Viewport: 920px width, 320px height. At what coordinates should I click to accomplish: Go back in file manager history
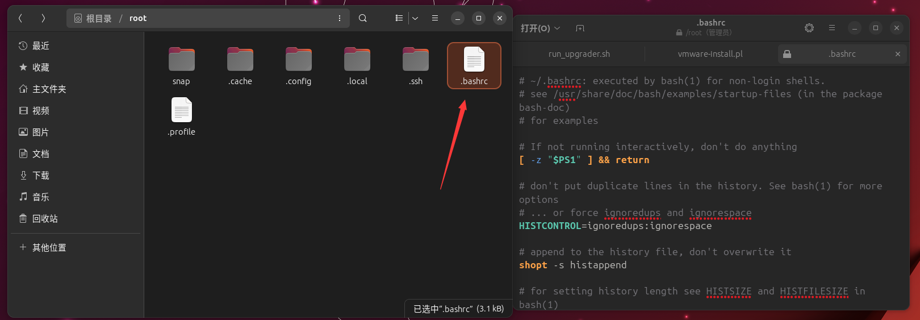point(20,18)
